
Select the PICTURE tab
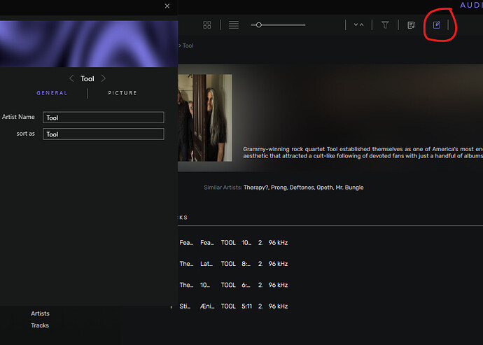click(x=122, y=93)
